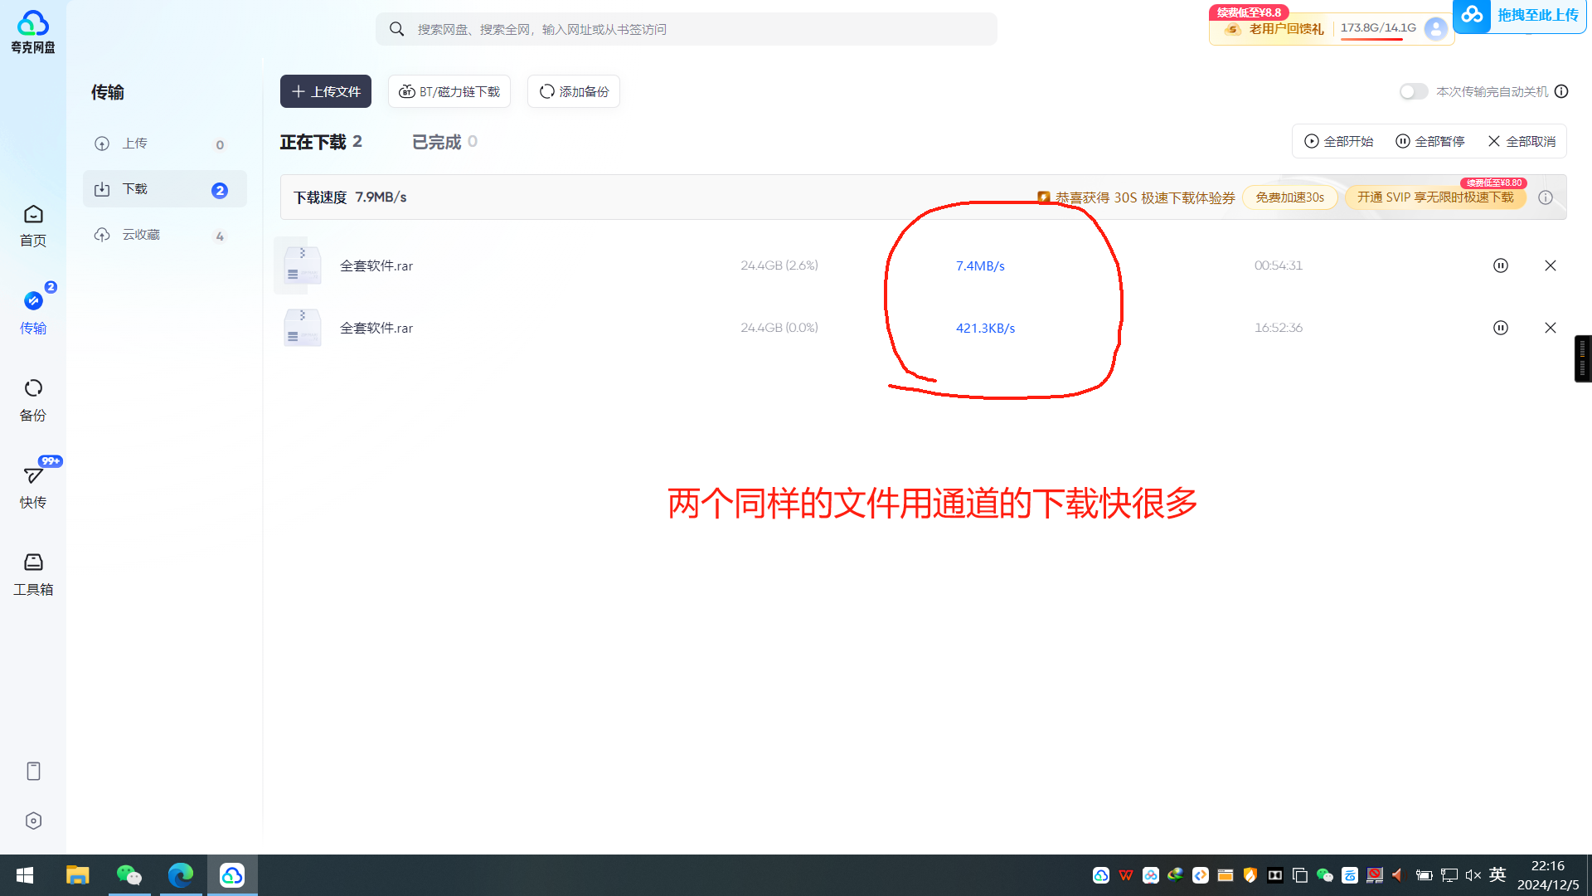Click the magnifier search icon
Viewport: 1592px width, 896px height.
pyautogui.click(x=397, y=29)
